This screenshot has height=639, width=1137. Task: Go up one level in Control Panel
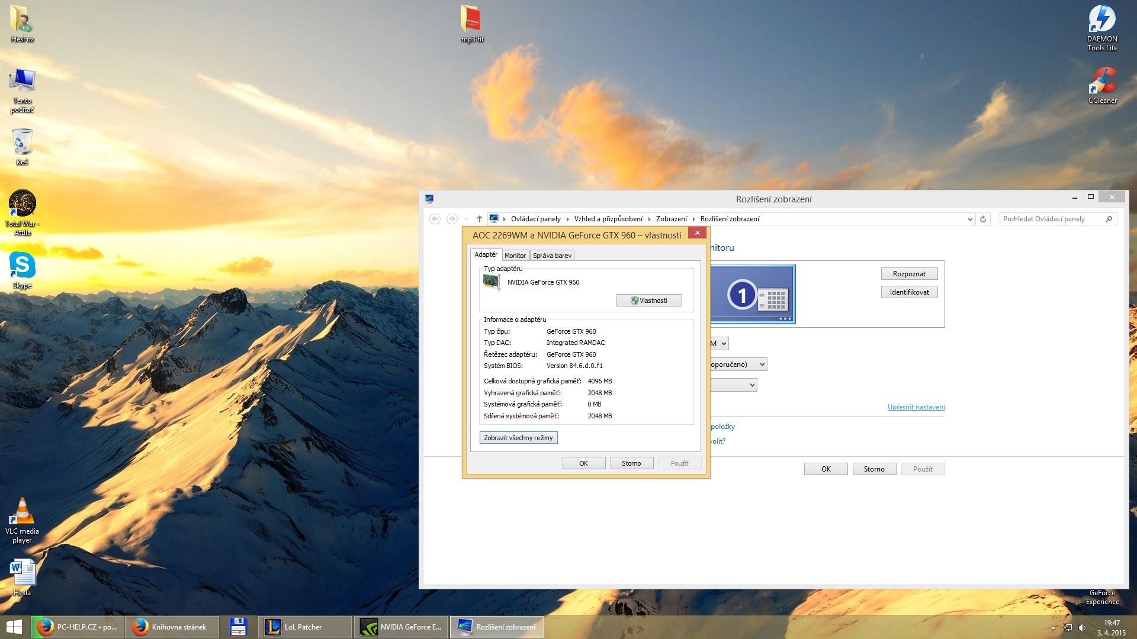tap(479, 219)
